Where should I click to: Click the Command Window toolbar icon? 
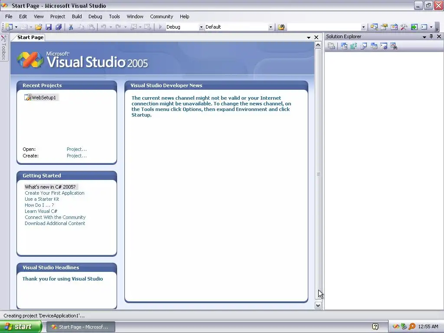click(424, 27)
